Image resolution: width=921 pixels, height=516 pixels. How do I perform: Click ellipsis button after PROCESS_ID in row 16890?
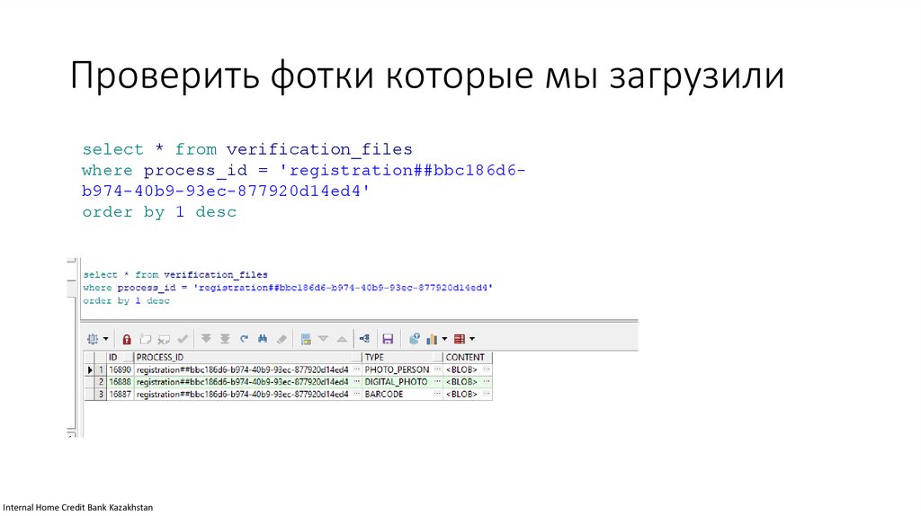click(356, 369)
